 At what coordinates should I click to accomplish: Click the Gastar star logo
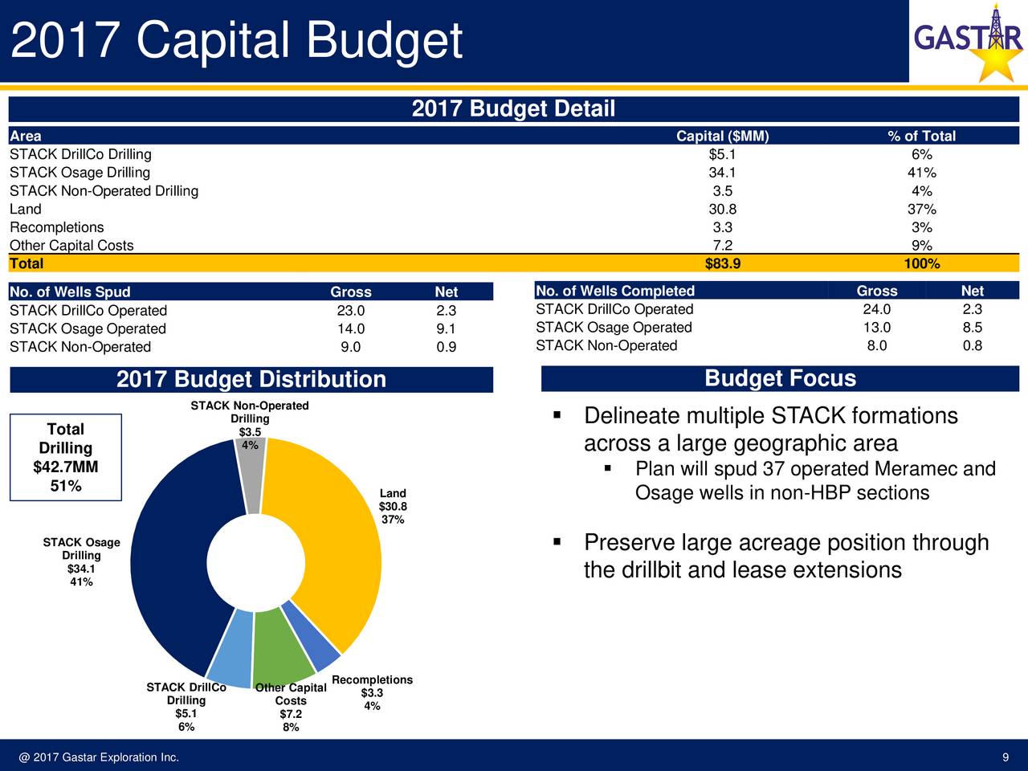(968, 42)
